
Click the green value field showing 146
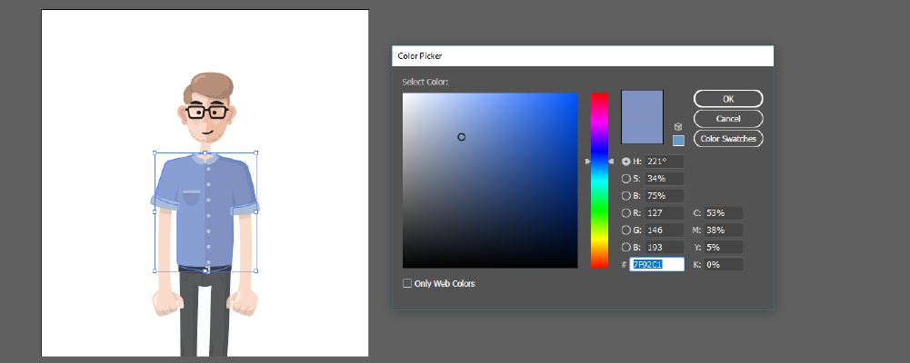click(x=664, y=230)
